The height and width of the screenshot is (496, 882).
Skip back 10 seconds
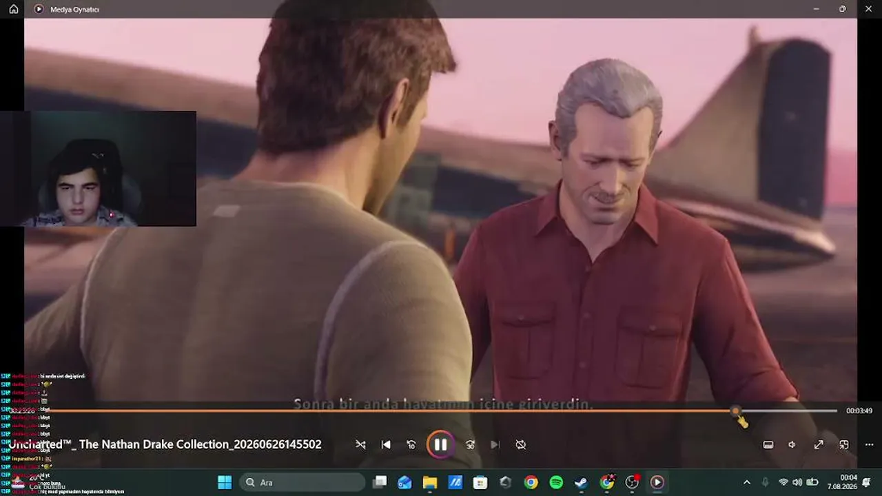click(x=411, y=444)
